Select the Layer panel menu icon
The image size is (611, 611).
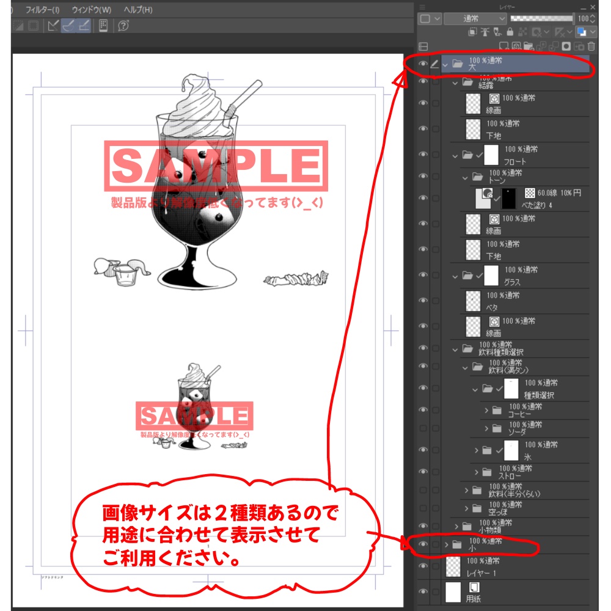coord(423,7)
